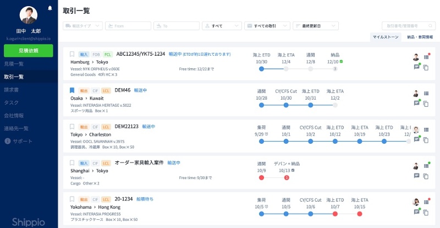
Task: Open the DEM22123 shipment title link
Action: tap(127, 126)
